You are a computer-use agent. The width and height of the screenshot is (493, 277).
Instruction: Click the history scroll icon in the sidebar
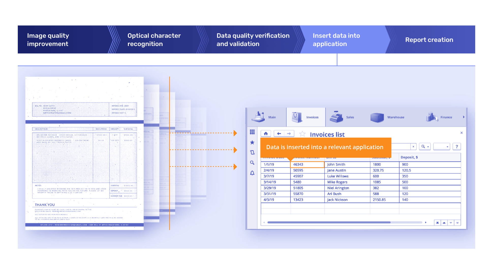coord(252,152)
